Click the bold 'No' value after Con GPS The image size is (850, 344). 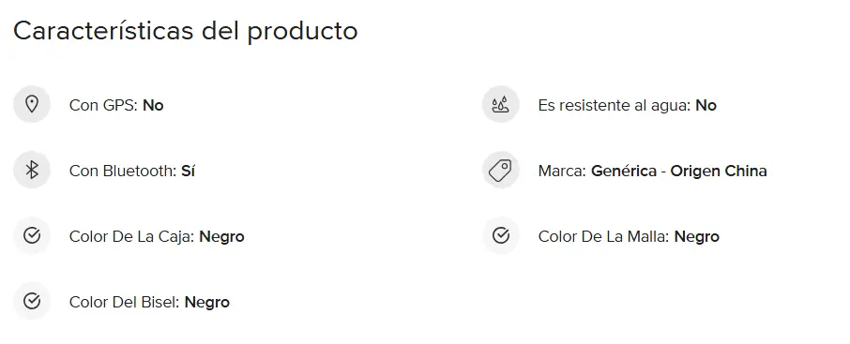154,105
